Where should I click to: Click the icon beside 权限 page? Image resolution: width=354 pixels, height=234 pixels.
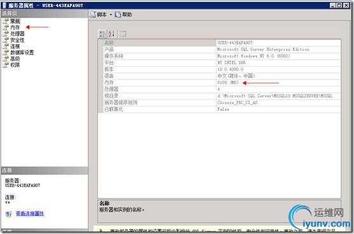6,65
